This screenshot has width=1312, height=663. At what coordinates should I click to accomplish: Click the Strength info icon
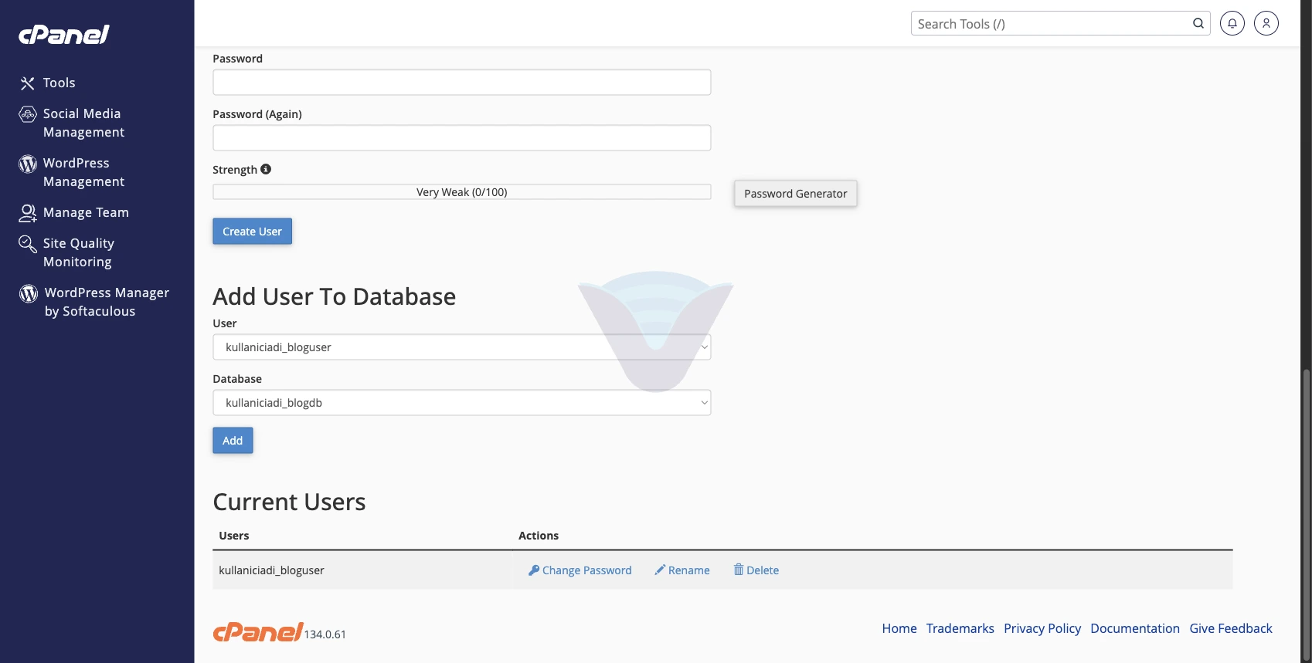click(x=266, y=169)
